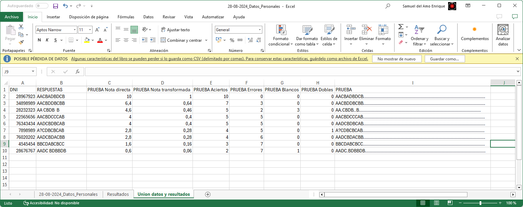The width and height of the screenshot is (523, 207).
Task: Open Ordenar y filtrar menu
Action: (x=420, y=36)
